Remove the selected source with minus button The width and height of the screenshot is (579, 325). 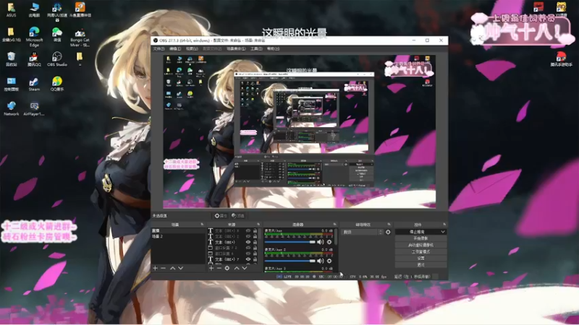pyautogui.click(x=219, y=268)
